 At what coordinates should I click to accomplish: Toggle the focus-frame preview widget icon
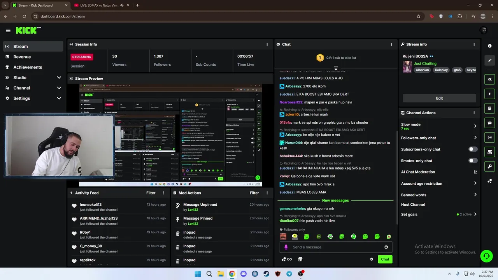click(489, 79)
